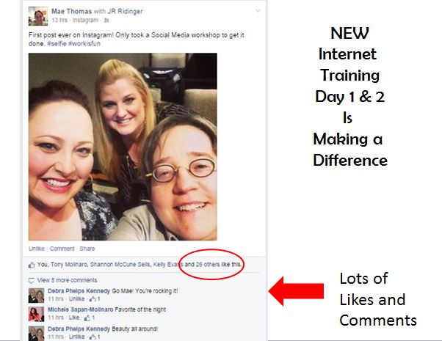
Task: Open Mae Thomas profile picture
Action: (x=38, y=16)
